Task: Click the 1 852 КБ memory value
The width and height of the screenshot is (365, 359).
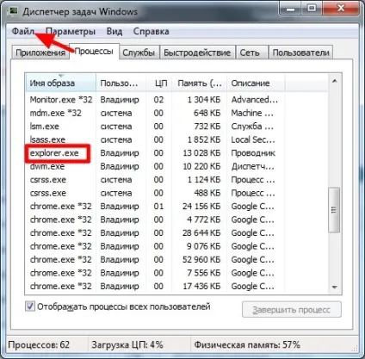Action: [204, 139]
